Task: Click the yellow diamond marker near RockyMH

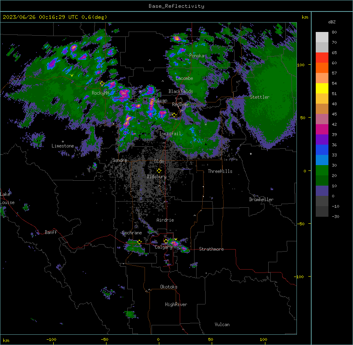Action: [x=102, y=84]
